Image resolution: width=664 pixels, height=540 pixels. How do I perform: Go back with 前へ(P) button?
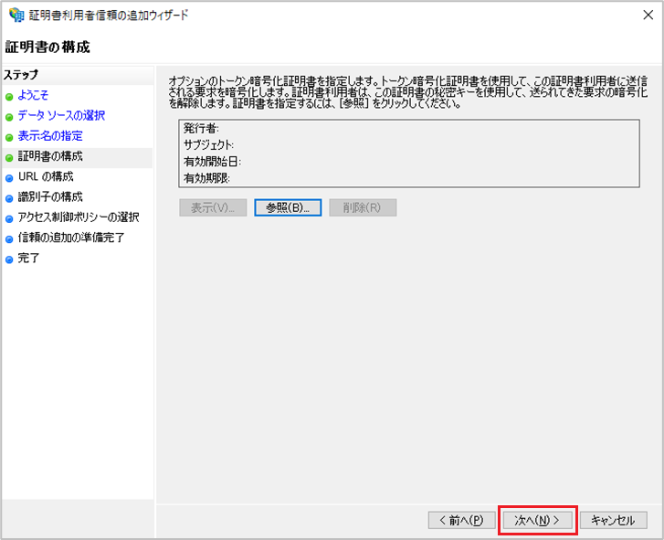[461, 520]
